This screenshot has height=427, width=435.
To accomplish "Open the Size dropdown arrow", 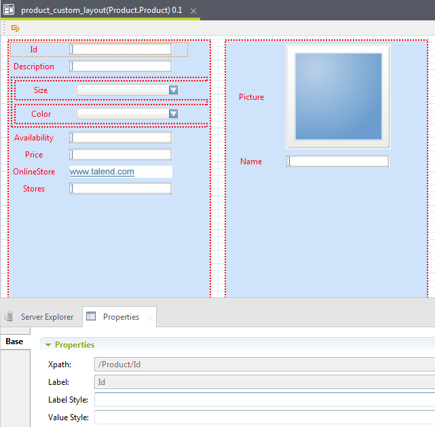I will (173, 90).
